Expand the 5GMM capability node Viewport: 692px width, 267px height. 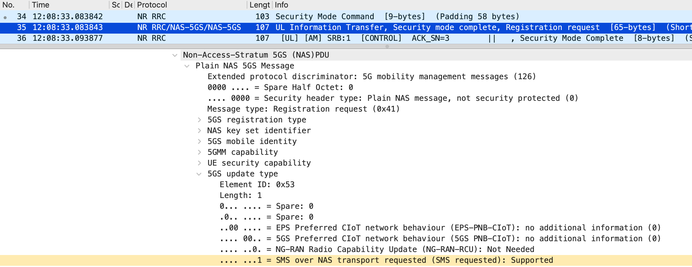(x=199, y=152)
